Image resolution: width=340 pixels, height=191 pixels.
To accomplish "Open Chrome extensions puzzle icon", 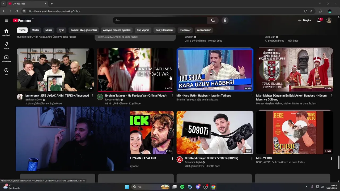I will point(320,11).
